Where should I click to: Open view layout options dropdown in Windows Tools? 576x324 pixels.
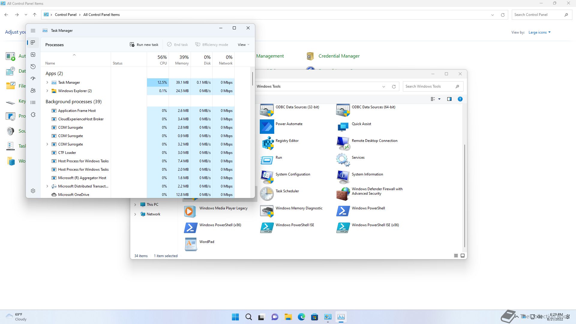pyautogui.click(x=439, y=99)
